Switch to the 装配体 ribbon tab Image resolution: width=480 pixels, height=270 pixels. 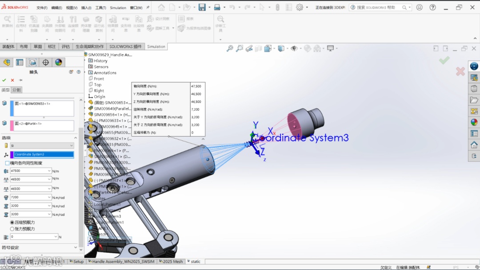click(x=8, y=47)
